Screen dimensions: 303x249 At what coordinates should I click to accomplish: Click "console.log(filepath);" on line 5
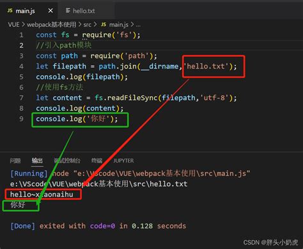(82, 77)
